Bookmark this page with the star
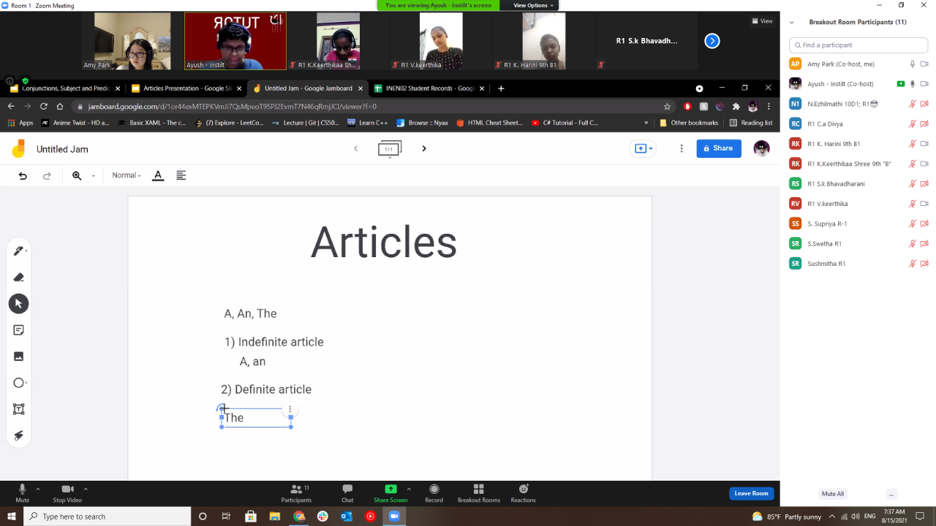 pyautogui.click(x=667, y=106)
